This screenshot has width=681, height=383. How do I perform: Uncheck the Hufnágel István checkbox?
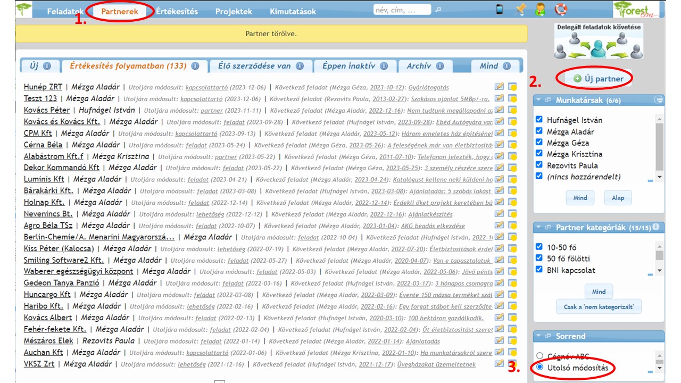(x=539, y=120)
